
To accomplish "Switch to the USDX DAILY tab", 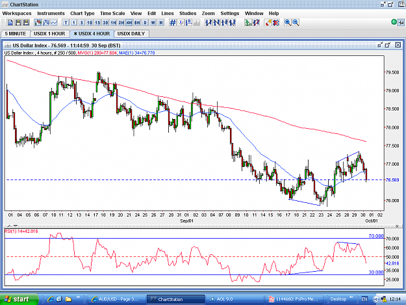I will (x=131, y=34).
